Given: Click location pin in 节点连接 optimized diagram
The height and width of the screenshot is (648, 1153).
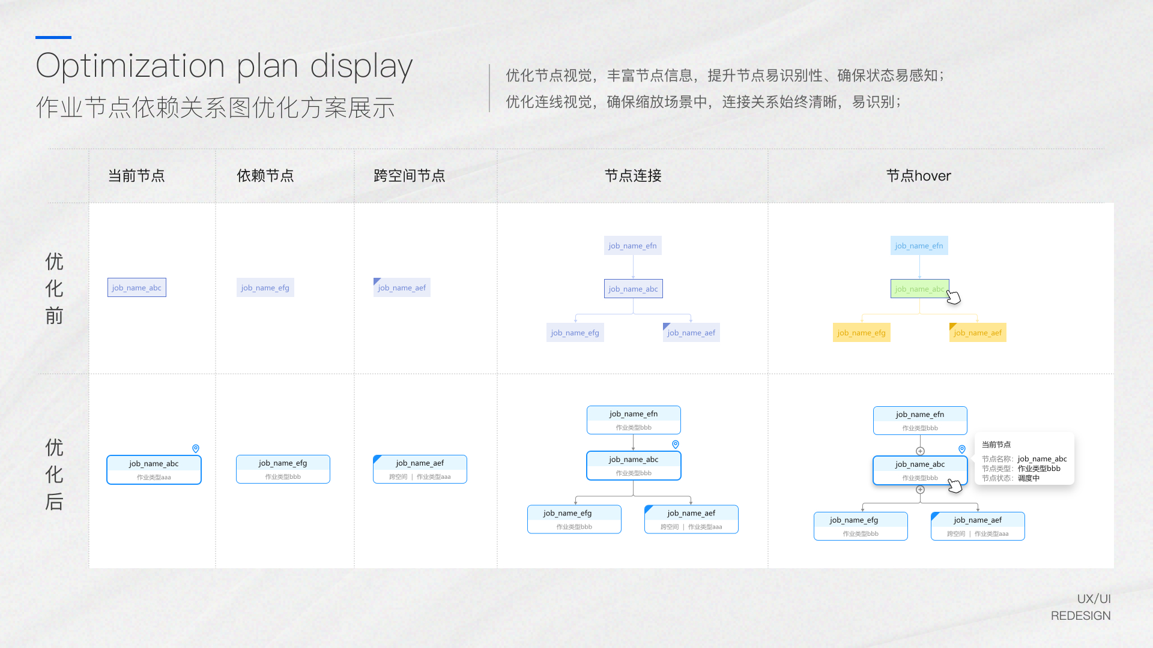Looking at the screenshot, I should [676, 445].
